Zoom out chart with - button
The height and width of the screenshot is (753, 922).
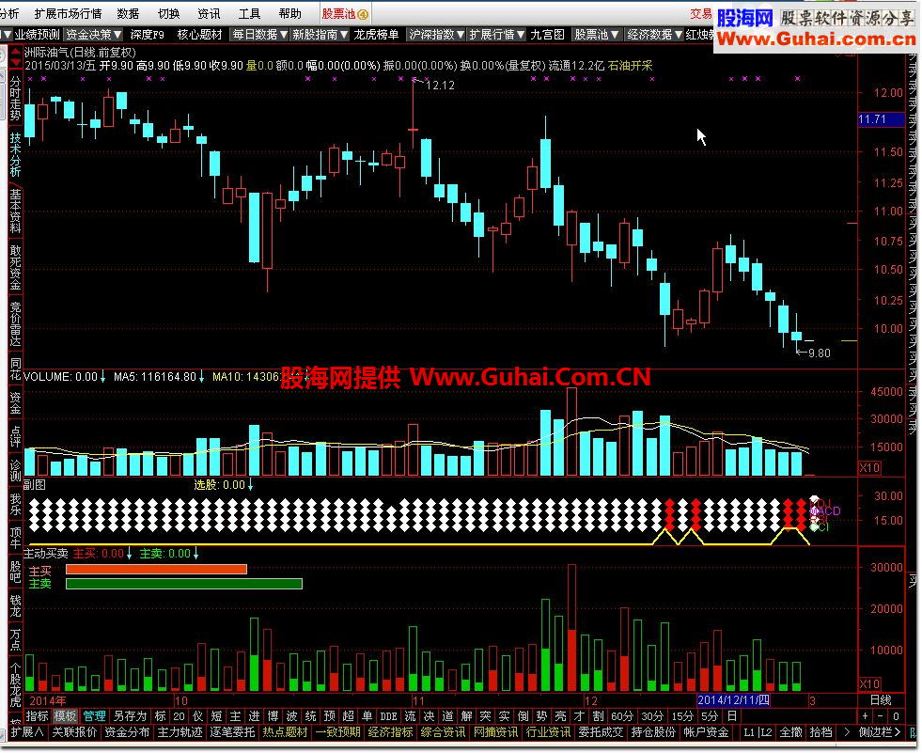tap(881, 716)
